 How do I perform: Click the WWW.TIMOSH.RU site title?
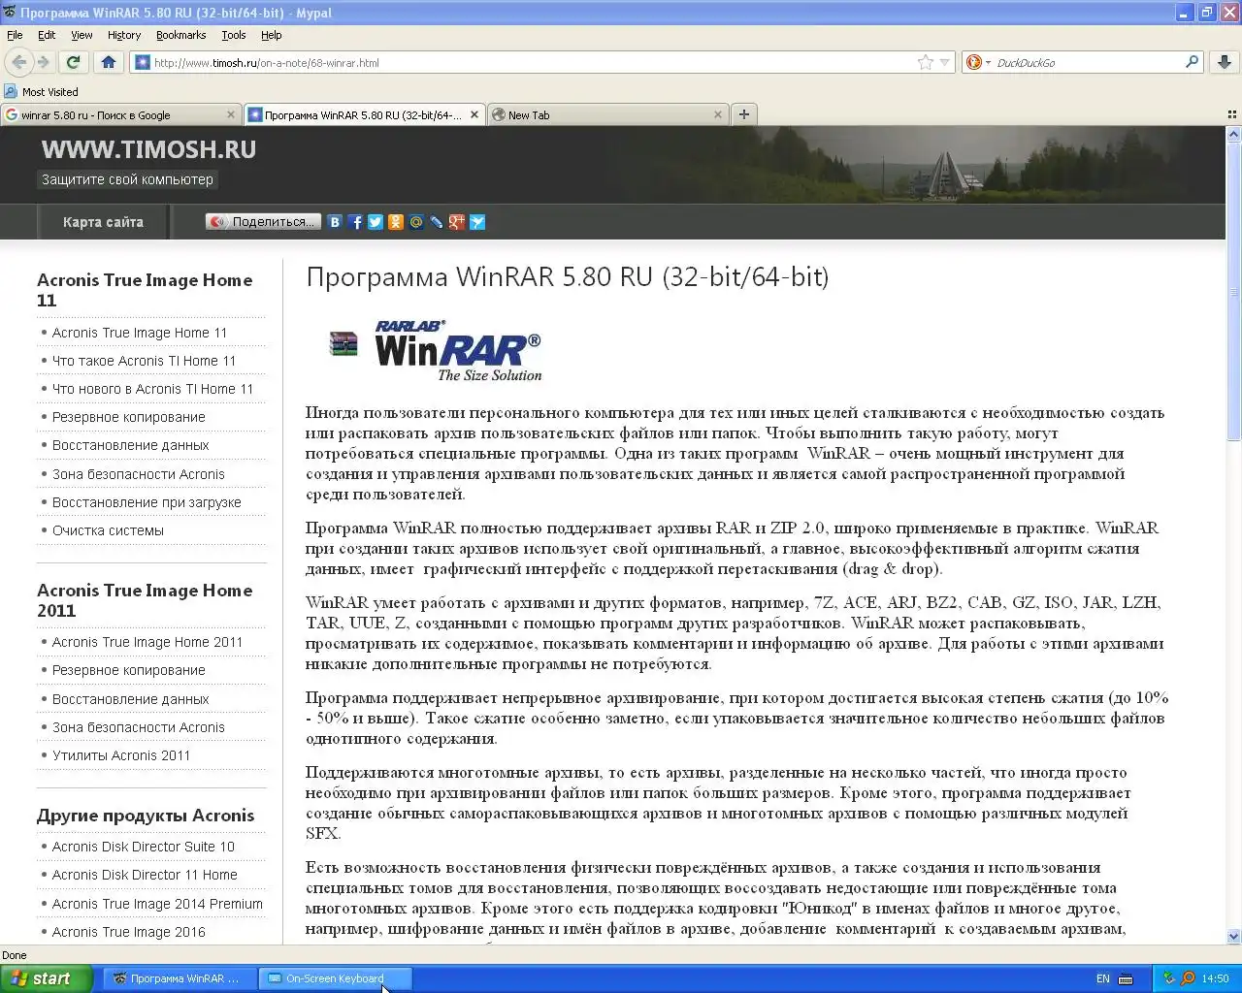pos(148,149)
